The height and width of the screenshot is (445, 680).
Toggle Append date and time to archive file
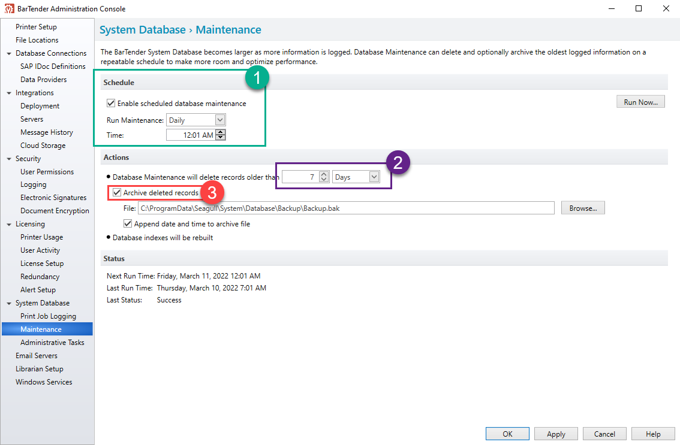(x=128, y=223)
